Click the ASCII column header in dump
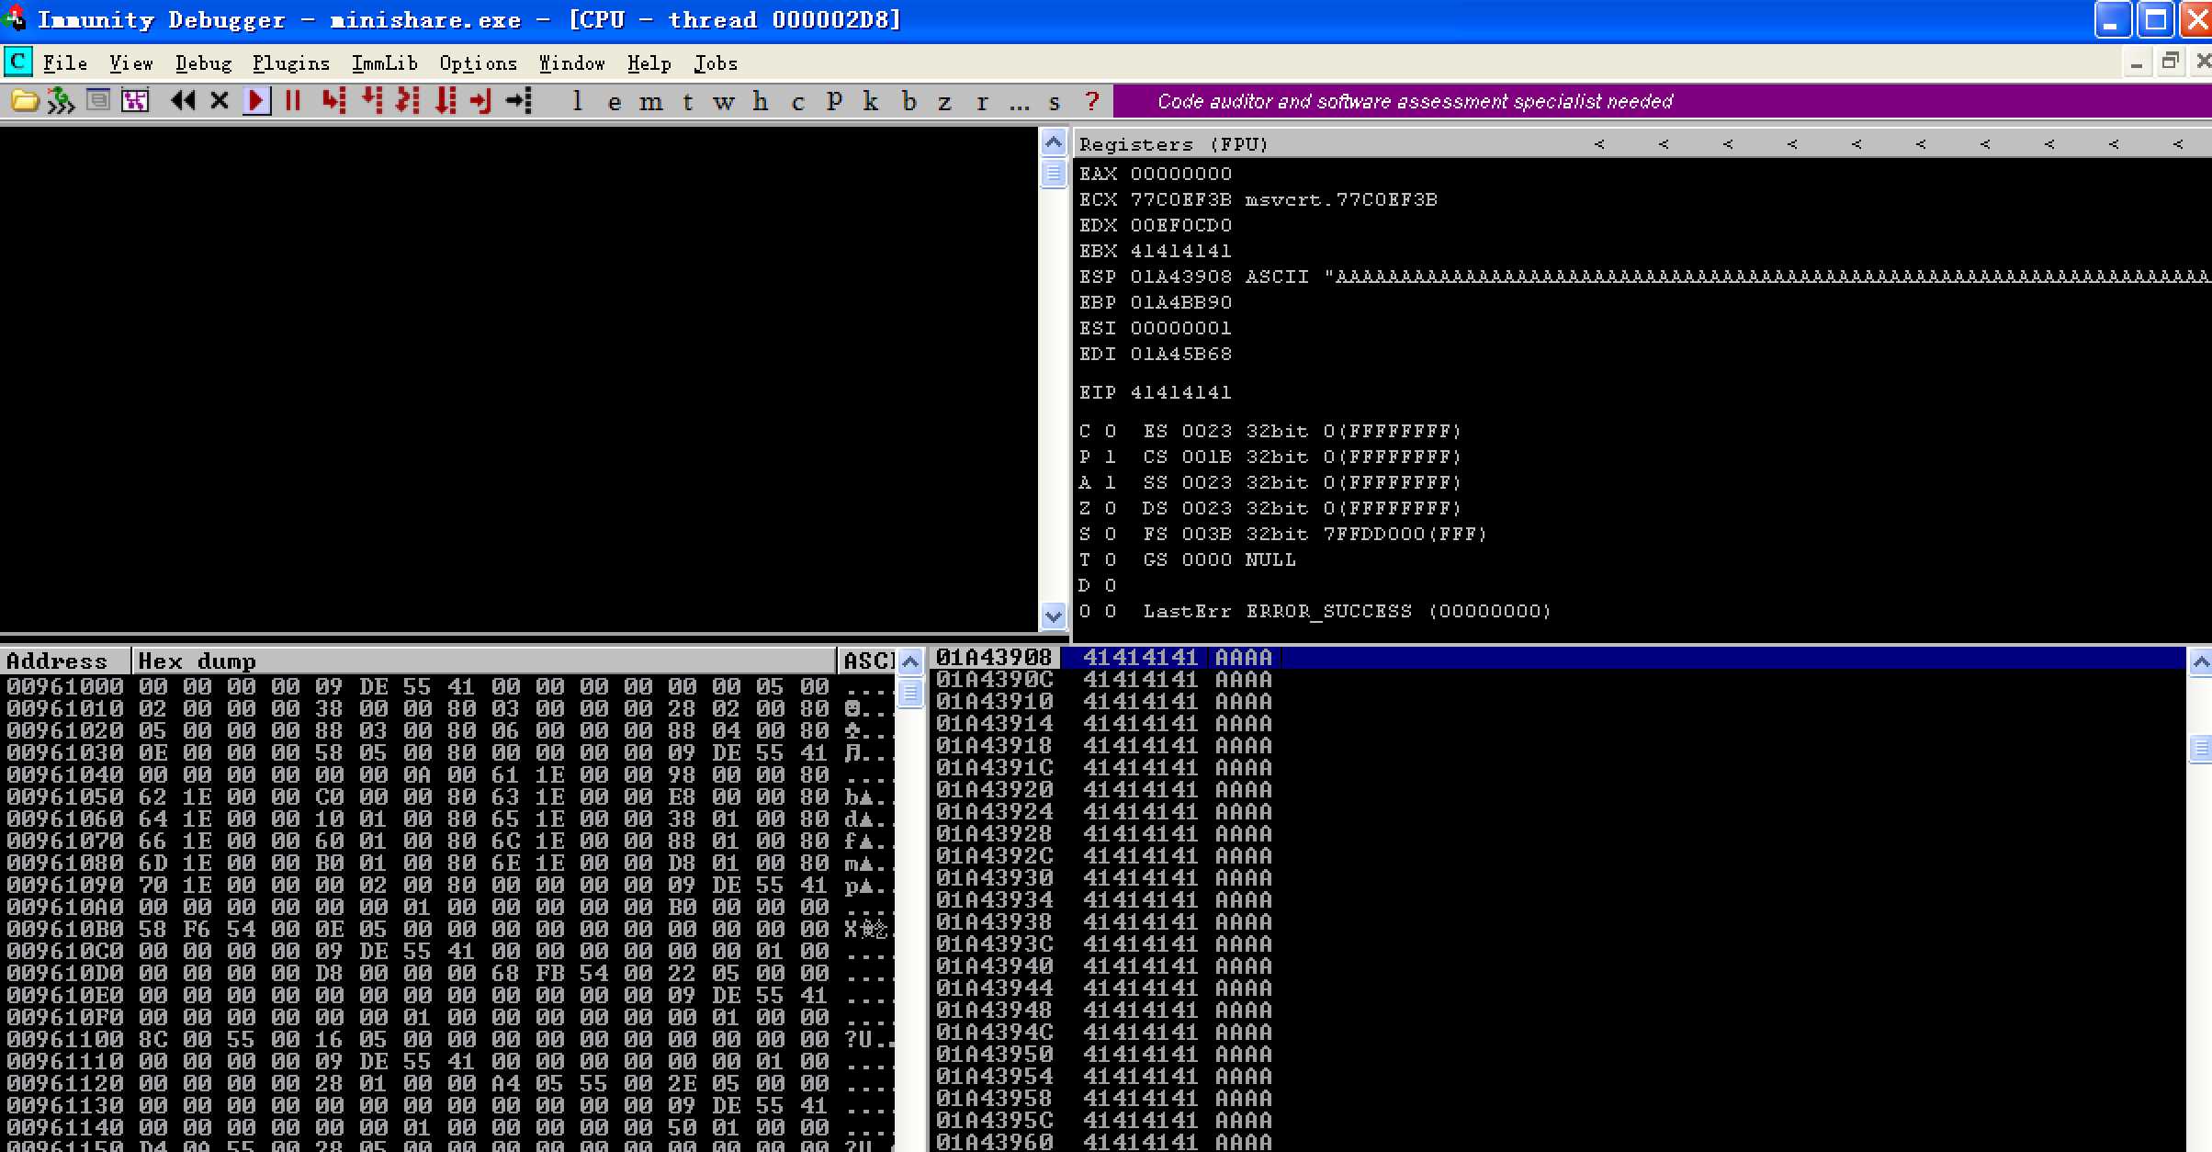 coord(866,661)
